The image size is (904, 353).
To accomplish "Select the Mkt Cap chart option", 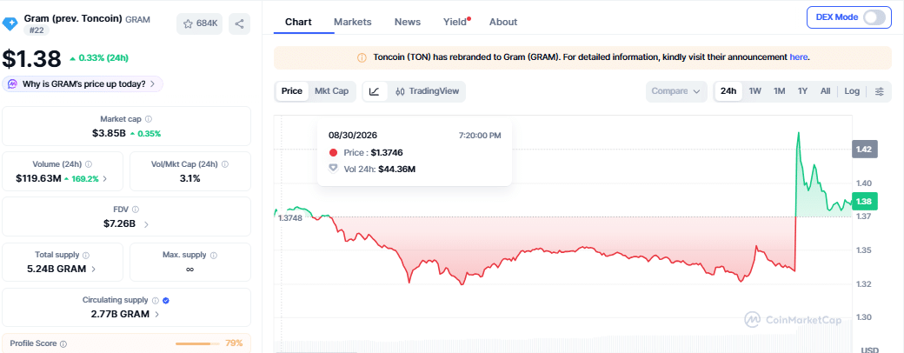I will (331, 91).
